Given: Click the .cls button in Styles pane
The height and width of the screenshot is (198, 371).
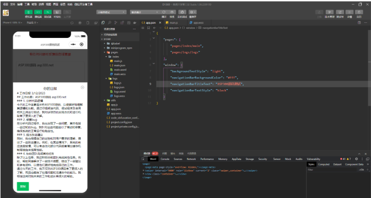Looking at the screenshot, I should coord(361,169).
